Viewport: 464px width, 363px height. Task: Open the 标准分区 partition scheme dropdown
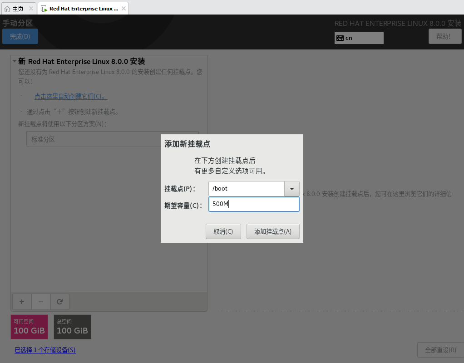(113, 139)
